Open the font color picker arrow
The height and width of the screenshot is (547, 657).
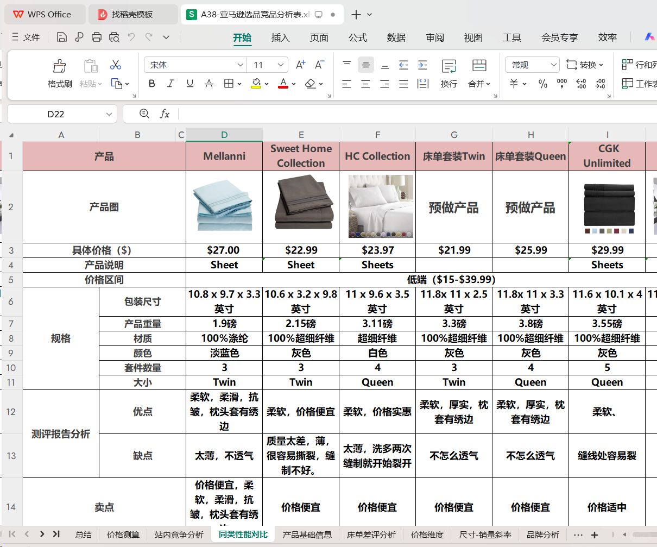click(x=294, y=84)
